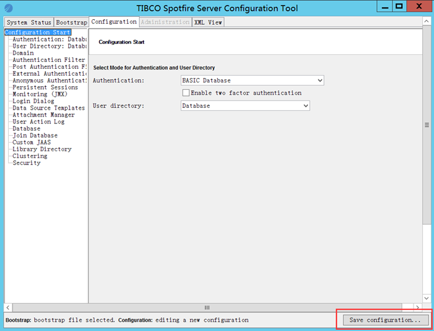Open External Authentication item
The height and width of the screenshot is (331, 434).
(x=50, y=74)
